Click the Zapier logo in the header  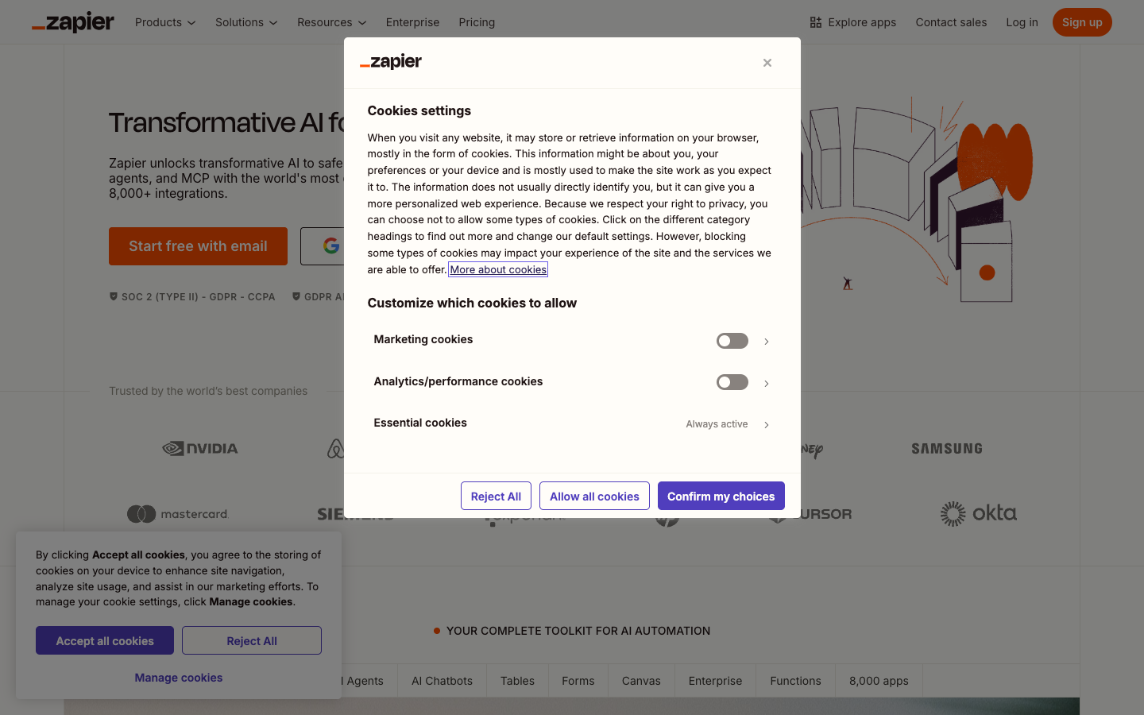click(x=72, y=21)
